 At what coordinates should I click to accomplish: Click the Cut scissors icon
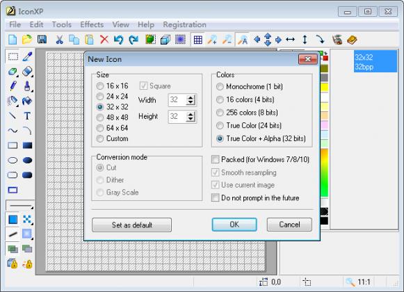tap(60, 40)
